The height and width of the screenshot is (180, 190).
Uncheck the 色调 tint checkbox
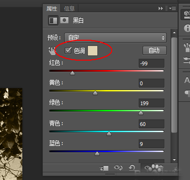click(68, 51)
